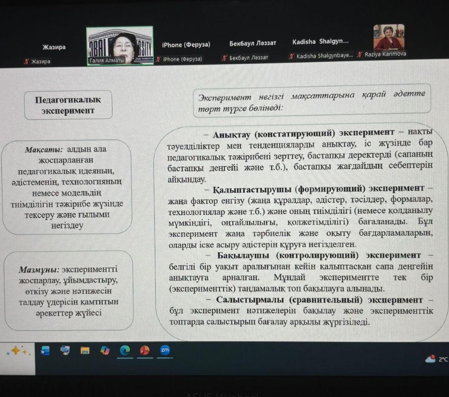
Task: Open File Explorer from the taskbar
Action: 85,351
